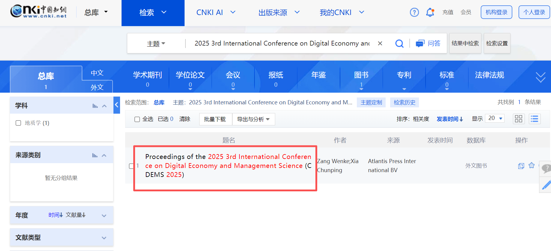Click the 充值 link
551x251 pixels.
point(448,12)
